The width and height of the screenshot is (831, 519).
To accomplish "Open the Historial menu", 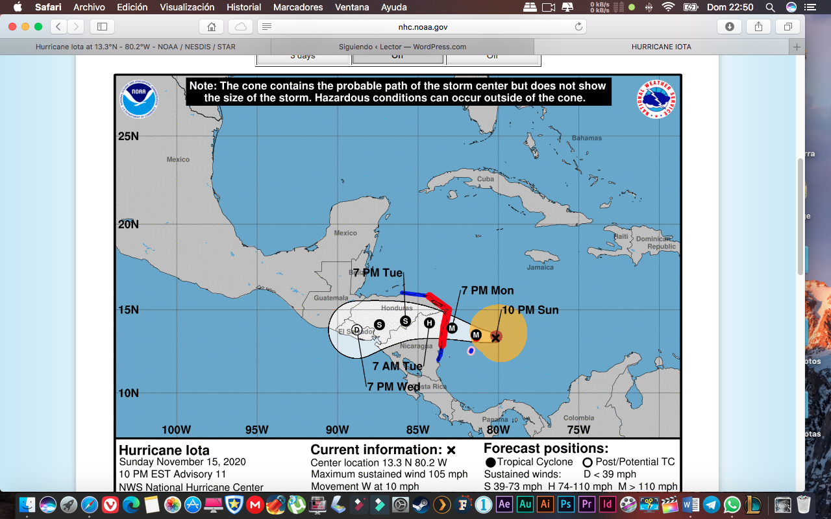I will (x=243, y=7).
